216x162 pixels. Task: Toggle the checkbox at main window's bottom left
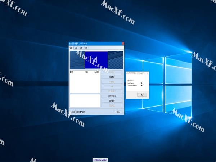point(71,112)
